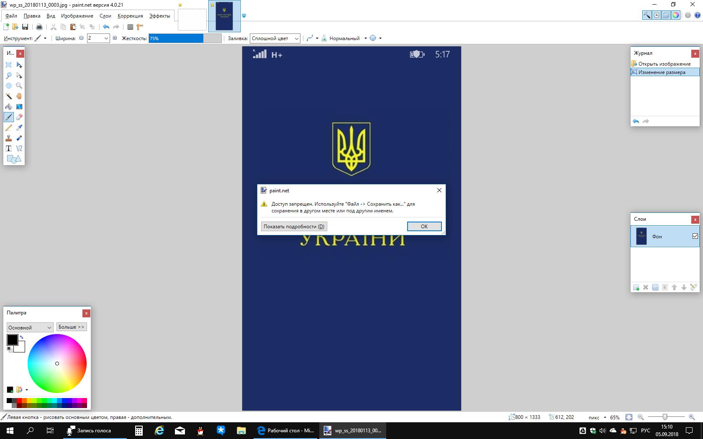Select the Recolor tool
The image size is (703, 439).
(x=19, y=138)
